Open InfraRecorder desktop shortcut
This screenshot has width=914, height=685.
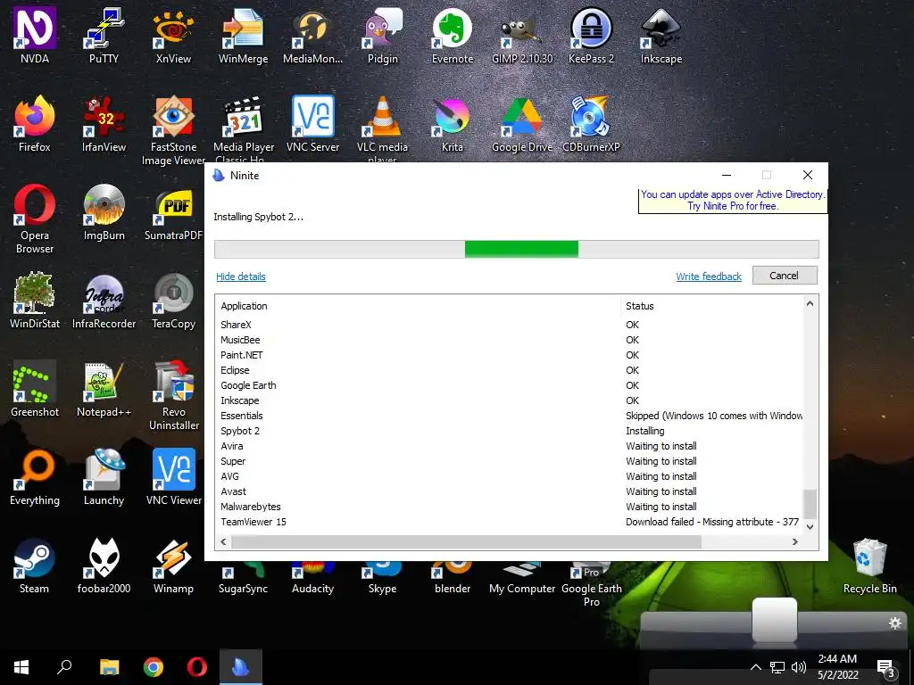[104, 301]
